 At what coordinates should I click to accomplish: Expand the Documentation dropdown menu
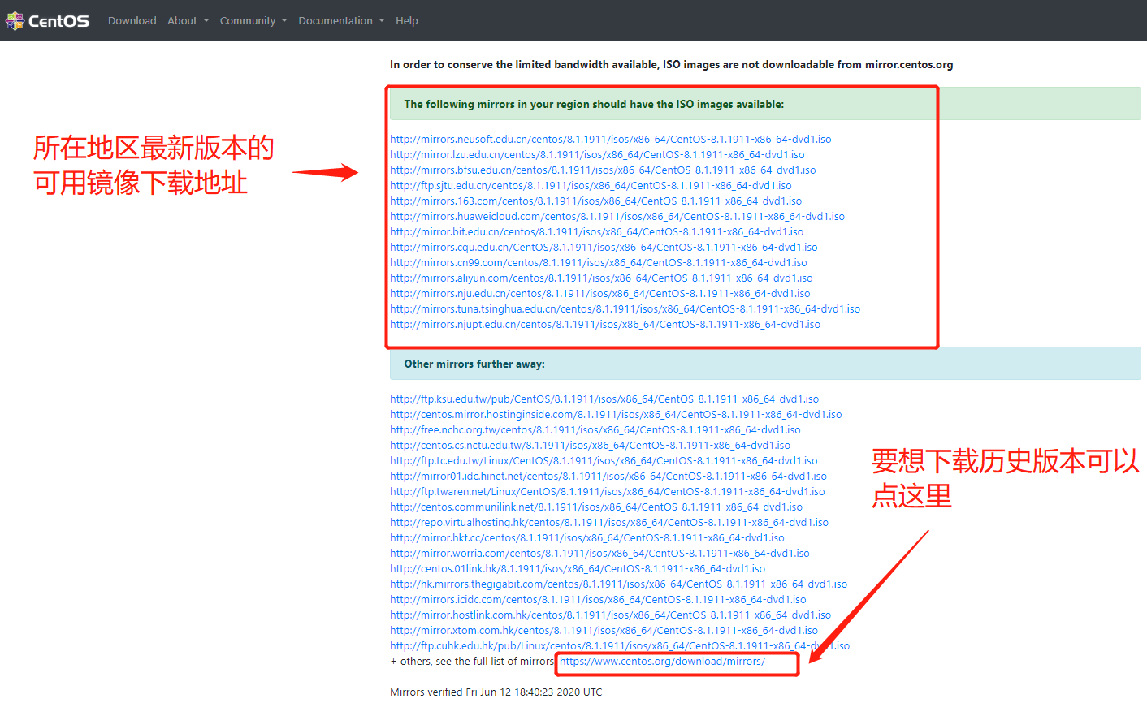click(x=341, y=20)
